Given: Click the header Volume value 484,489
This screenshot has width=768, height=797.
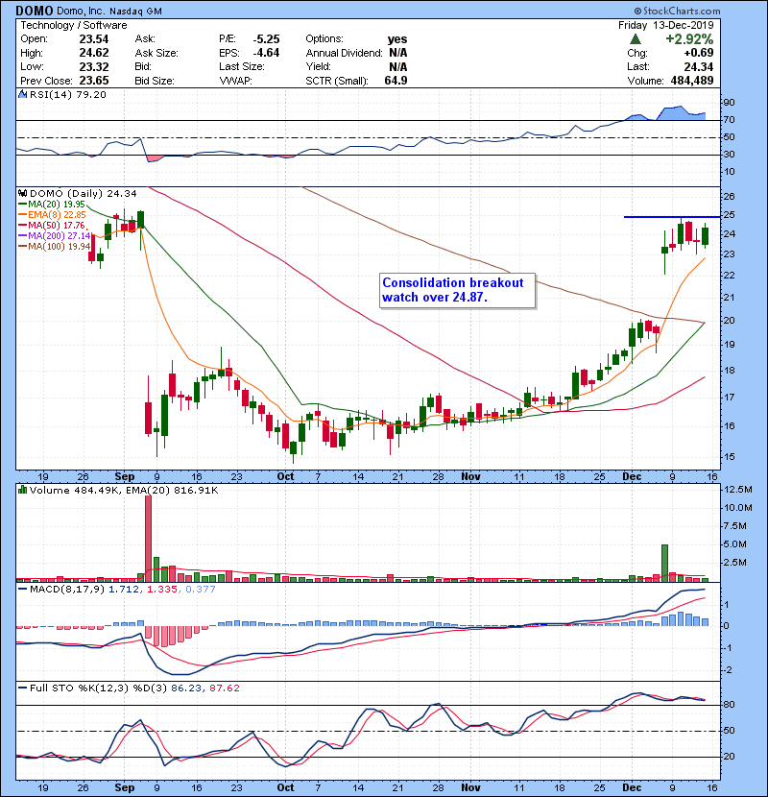Looking at the screenshot, I should pos(692,81).
